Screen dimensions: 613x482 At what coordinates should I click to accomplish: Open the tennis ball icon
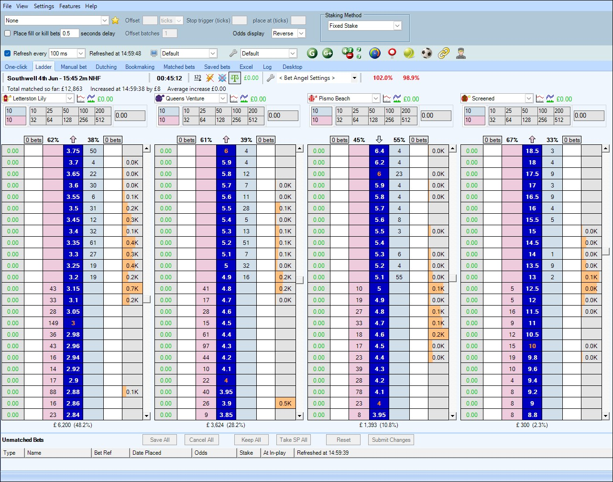409,53
